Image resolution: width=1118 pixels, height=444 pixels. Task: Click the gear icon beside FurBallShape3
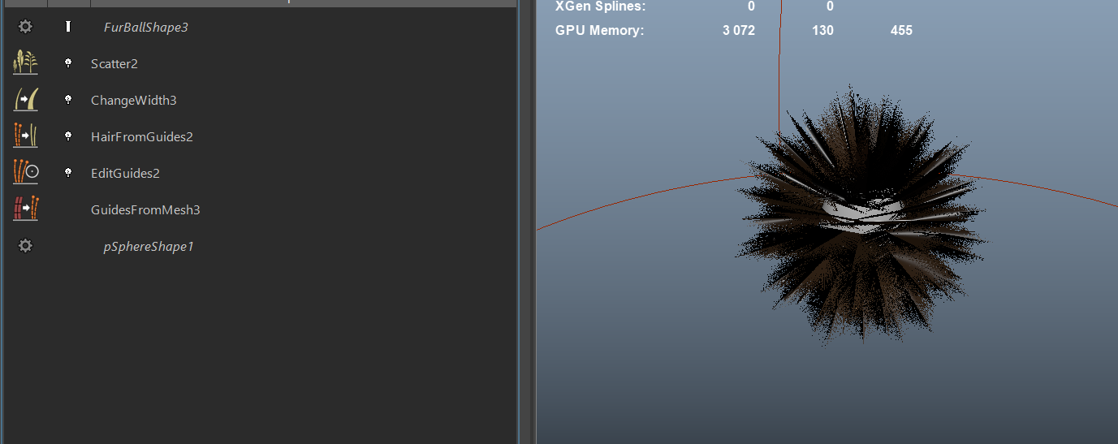click(25, 27)
